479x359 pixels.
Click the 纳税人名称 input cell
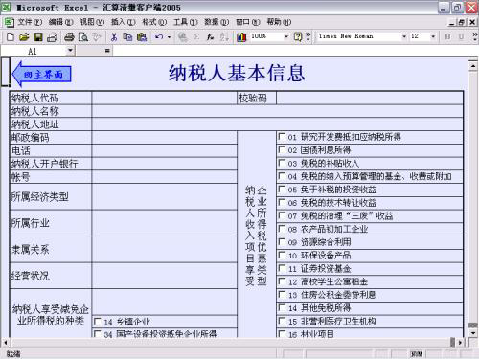pyautogui.click(x=277, y=111)
